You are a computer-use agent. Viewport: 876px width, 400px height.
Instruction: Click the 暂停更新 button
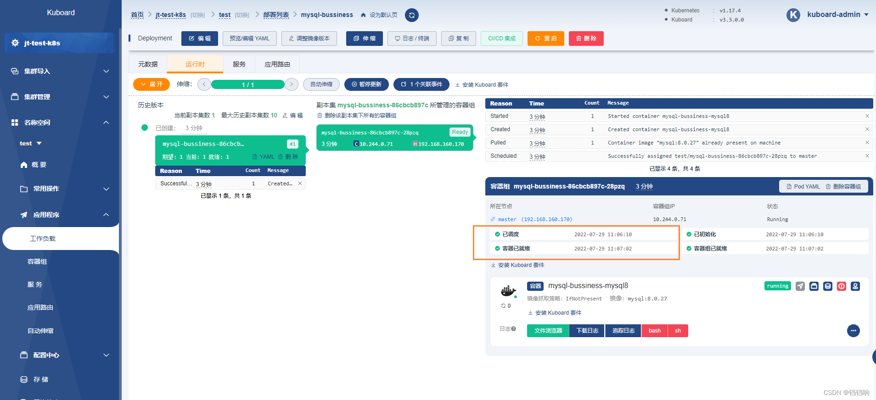coord(366,84)
